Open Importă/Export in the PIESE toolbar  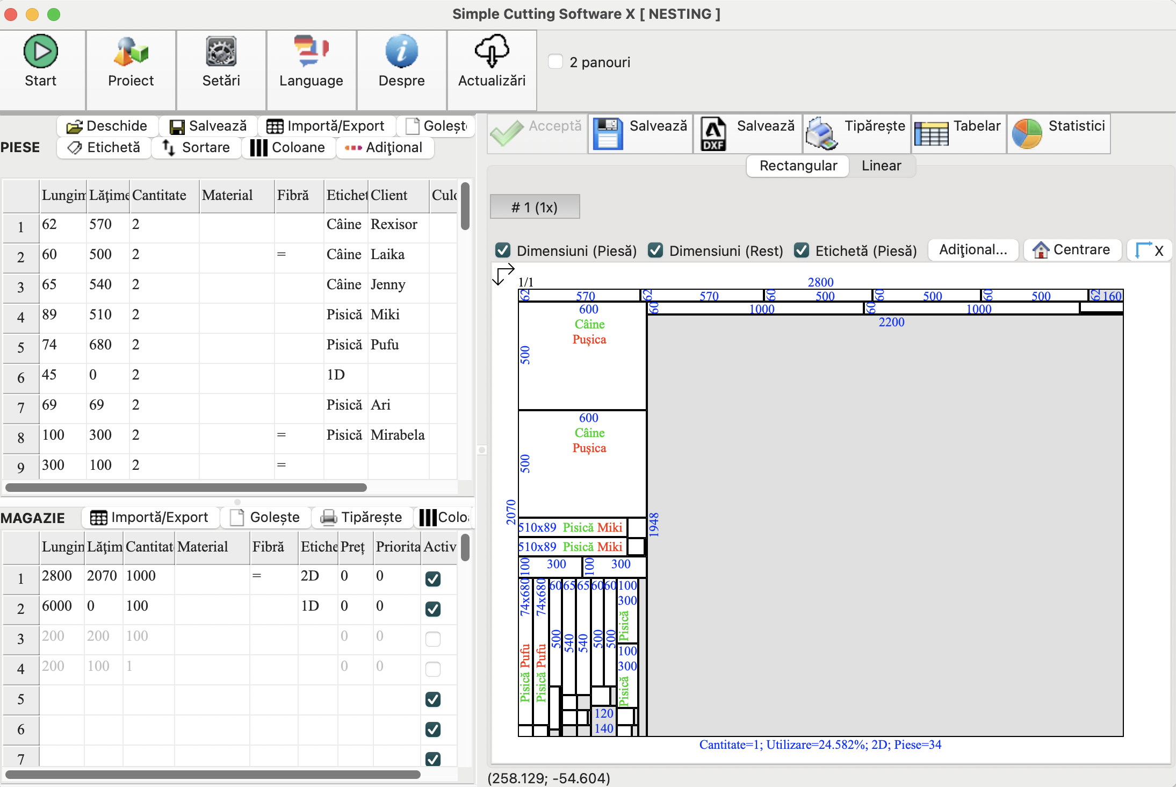tap(326, 126)
